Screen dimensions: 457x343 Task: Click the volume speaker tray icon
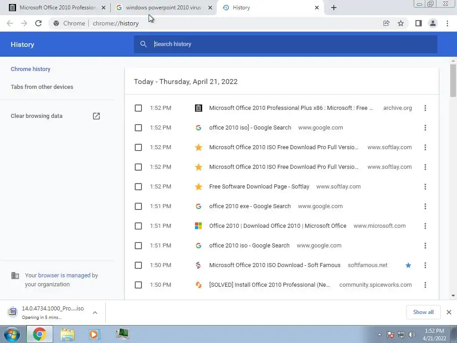411,335
